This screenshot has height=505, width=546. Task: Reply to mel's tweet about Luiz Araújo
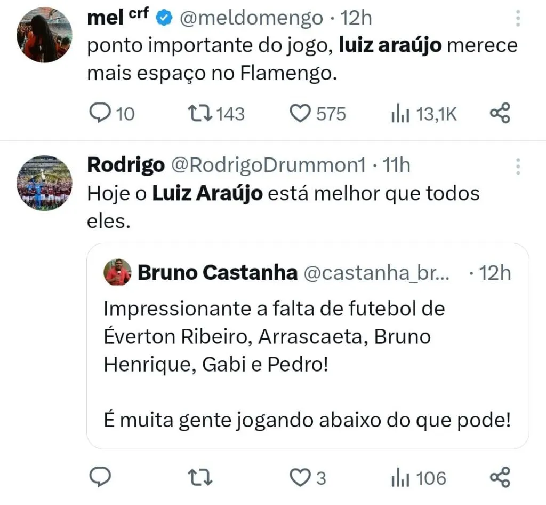(x=98, y=113)
